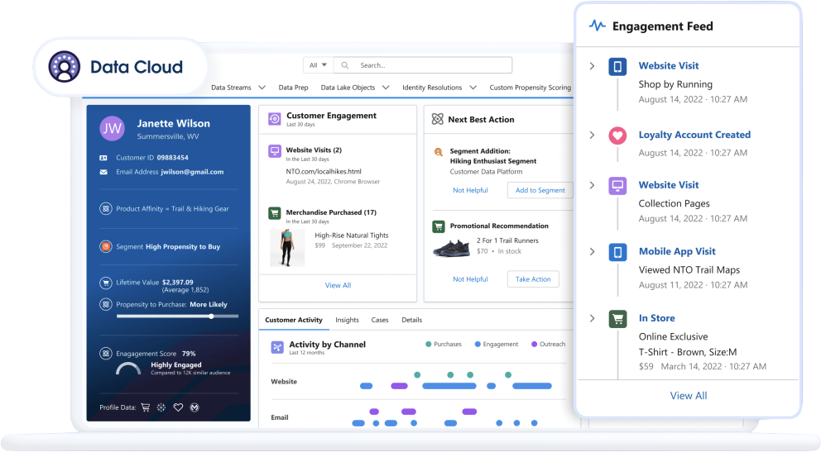Screen dimensions: 821x452
Task: Click the Propensity to Purchase slider handle
Action: [x=211, y=316]
